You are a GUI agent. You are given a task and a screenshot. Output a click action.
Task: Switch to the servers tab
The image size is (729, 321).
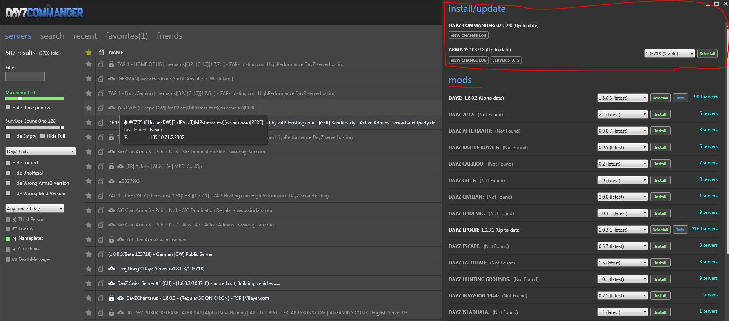[18, 36]
